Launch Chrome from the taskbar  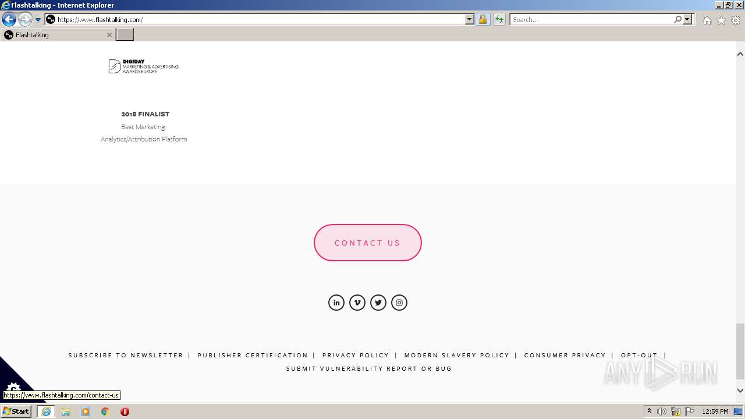tap(105, 411)
